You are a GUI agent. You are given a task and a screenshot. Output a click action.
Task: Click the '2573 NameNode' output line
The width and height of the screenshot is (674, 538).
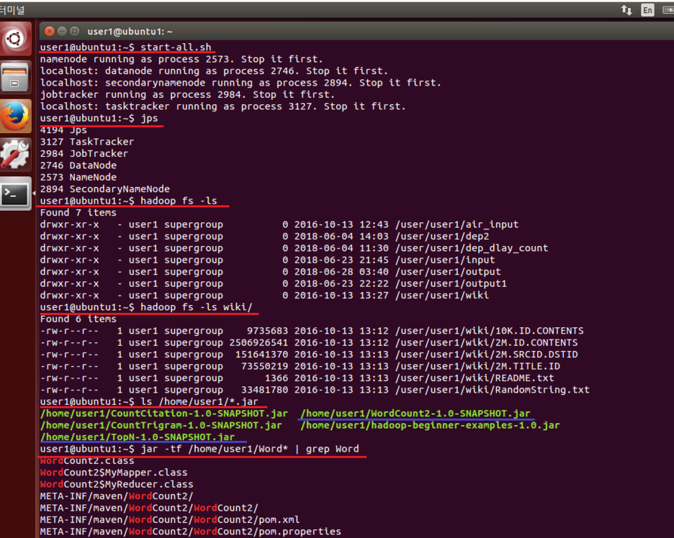click(x=78, y=178)
